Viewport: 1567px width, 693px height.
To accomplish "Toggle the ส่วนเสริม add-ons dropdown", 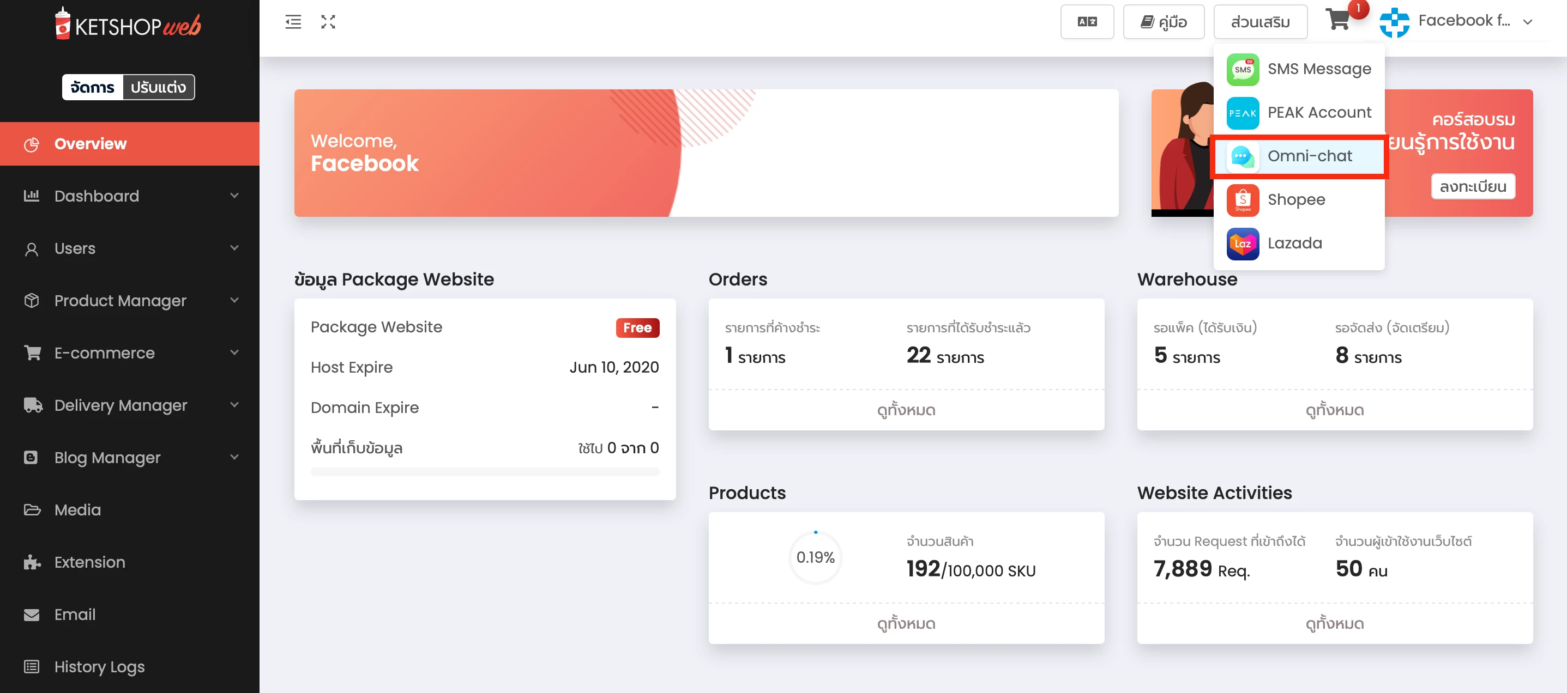I will click(1261, 22).
